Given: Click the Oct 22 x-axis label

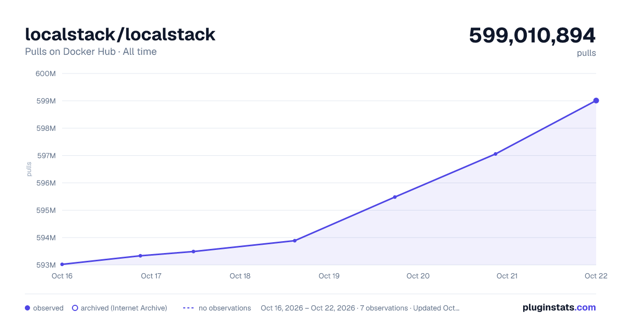Looking at the screenshot, I should coord(595,276).
